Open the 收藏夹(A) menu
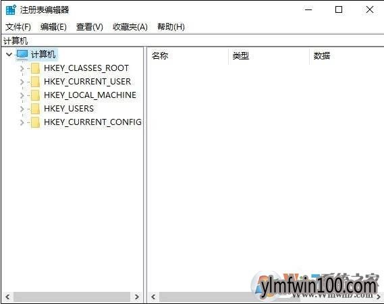Viewport: 384px width, 304px height. [130, 27]
